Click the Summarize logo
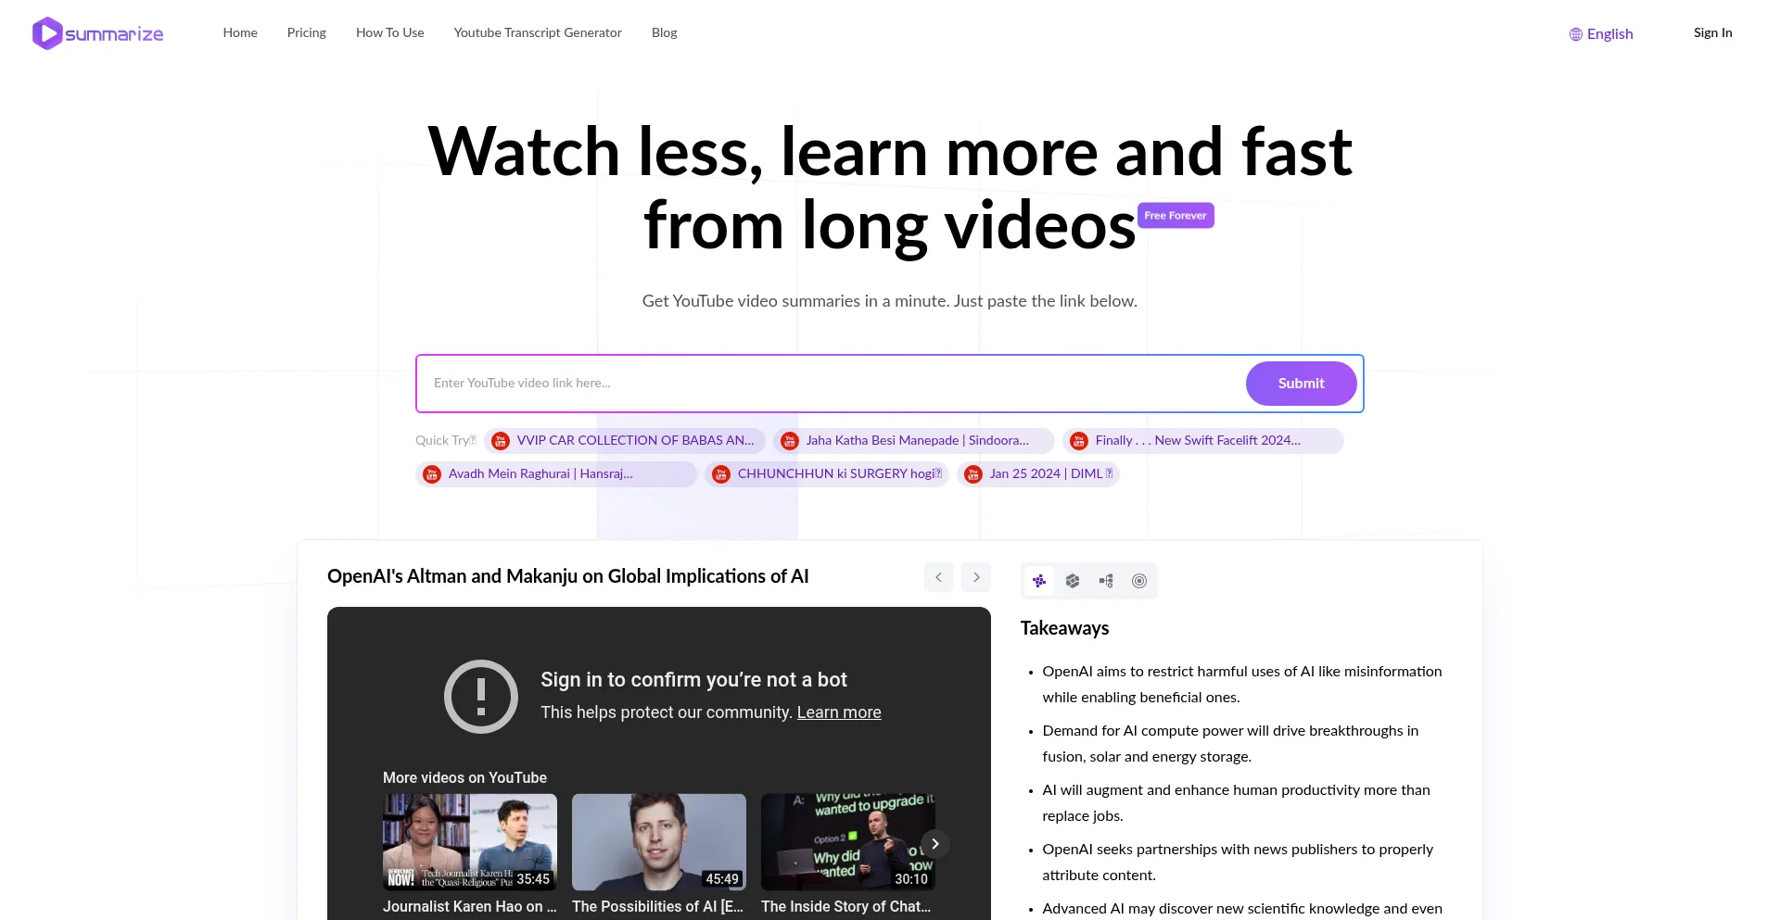 98,33
